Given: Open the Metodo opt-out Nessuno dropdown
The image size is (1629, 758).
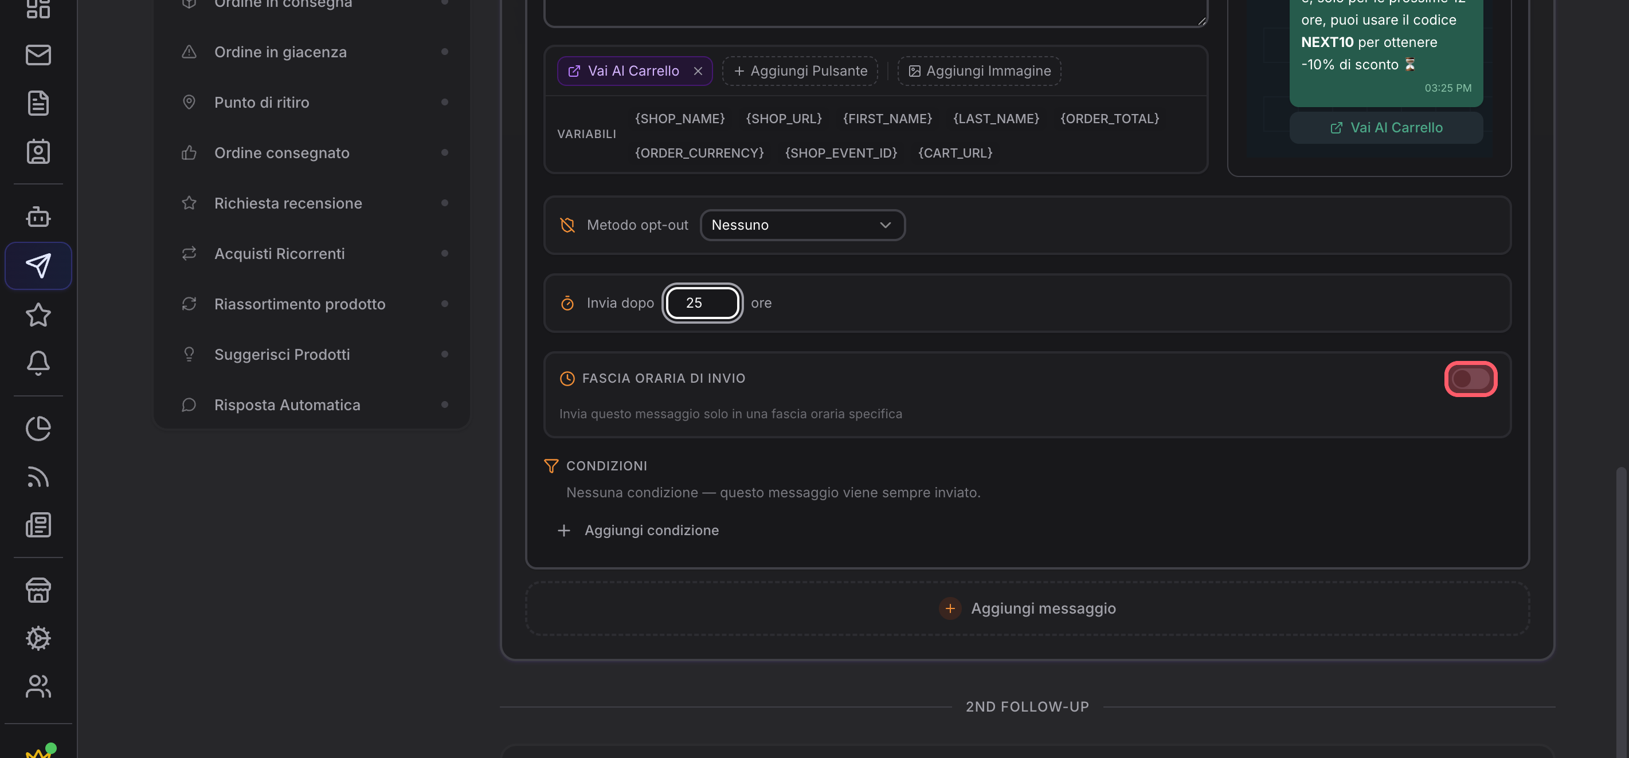Looking at the screenshot, I should pyautogui.click(x=802, y=225).
